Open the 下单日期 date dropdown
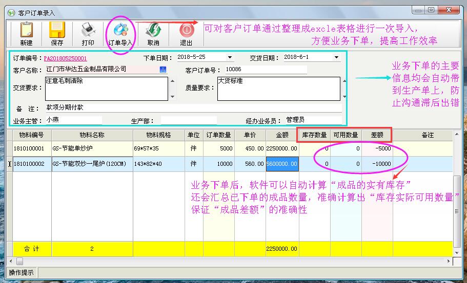The width and height of the screenshot is (467, 283). click(230, 57)
